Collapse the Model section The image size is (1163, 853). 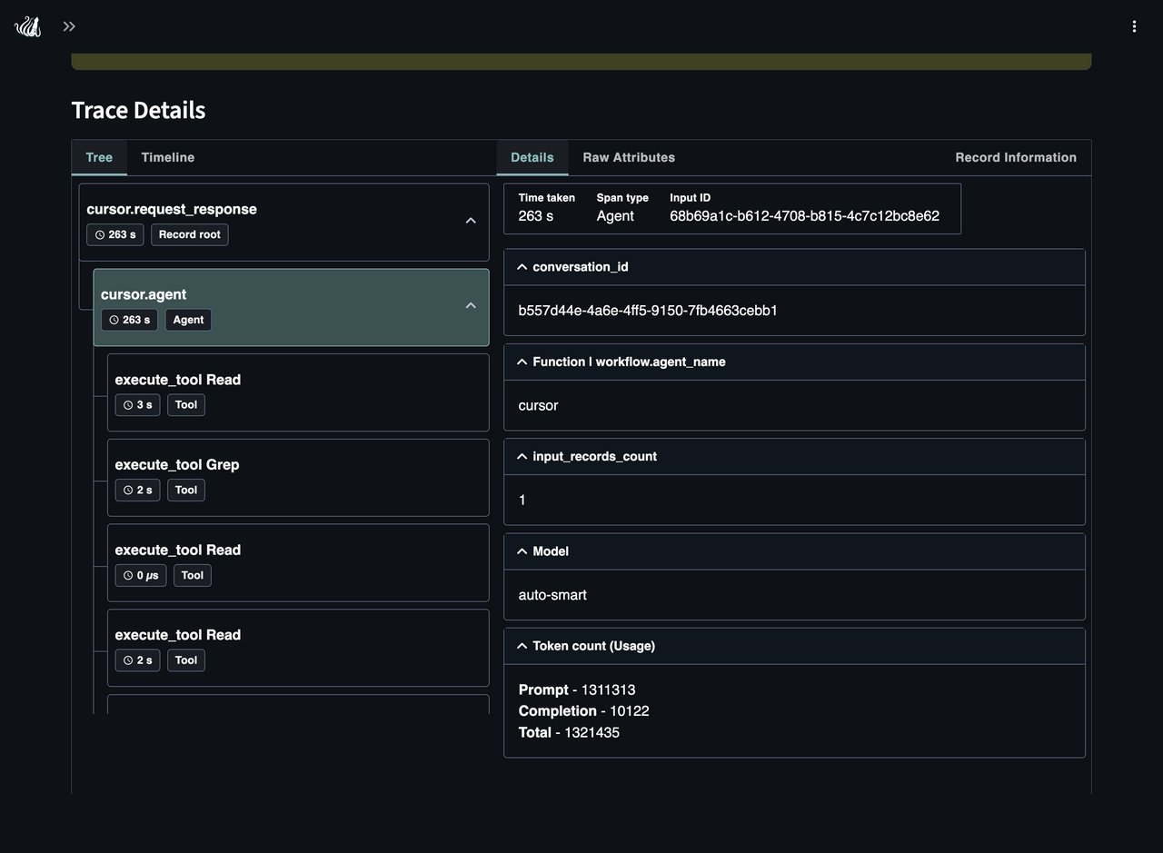tap(522, 551)
